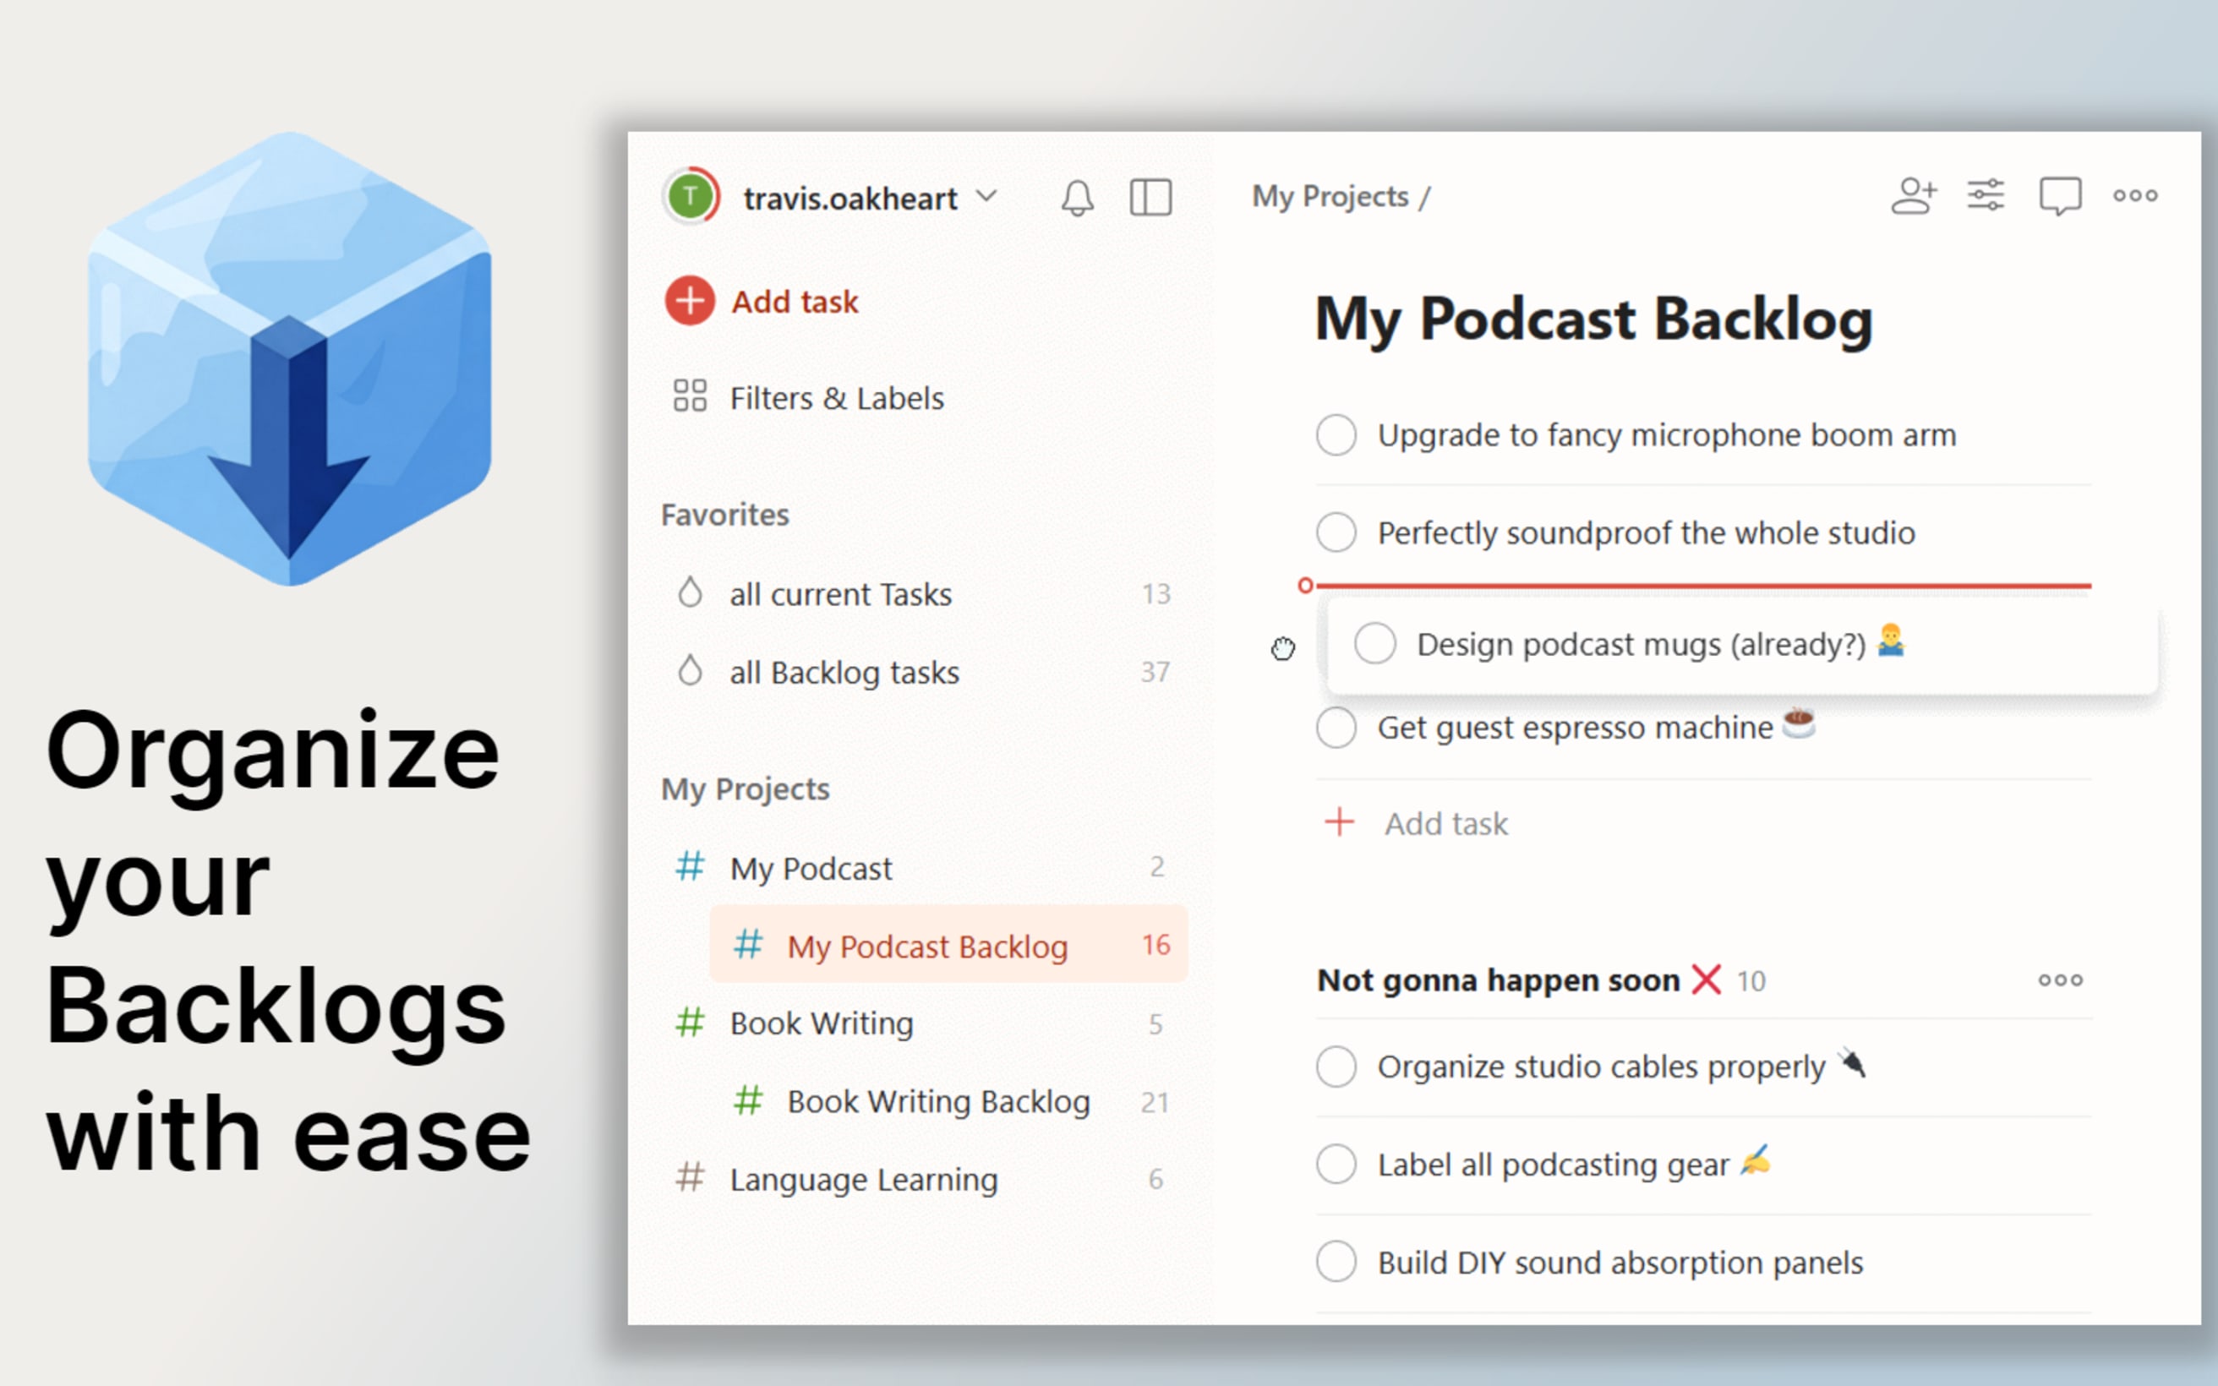2218x1386 pixels.
Task: Expand the account dropdown chevron
Action: [986, 195]
